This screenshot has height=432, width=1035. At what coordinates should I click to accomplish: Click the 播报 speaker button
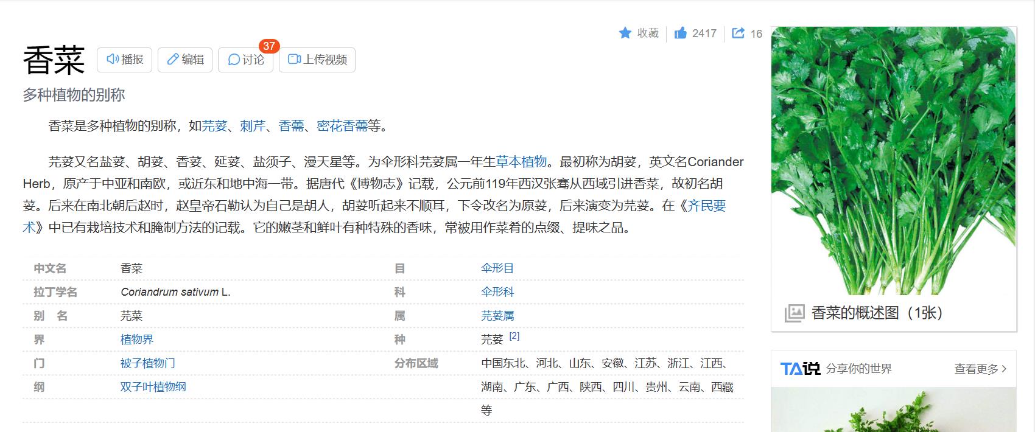[124, 60]
